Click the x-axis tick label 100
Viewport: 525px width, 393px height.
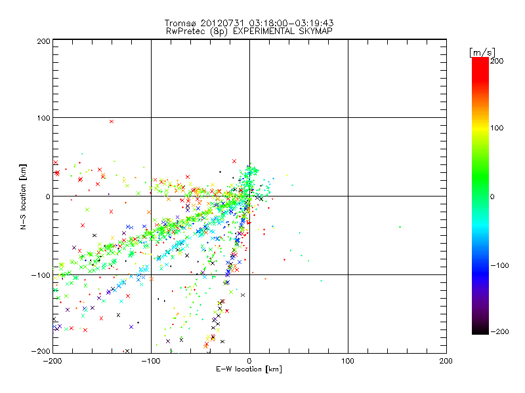[x=348, y=361]
